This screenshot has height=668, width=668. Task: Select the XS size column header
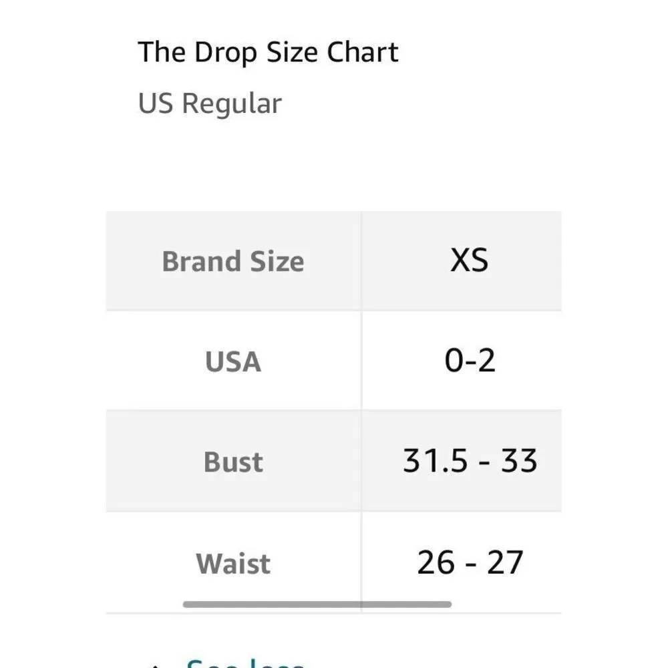[469, 261]
